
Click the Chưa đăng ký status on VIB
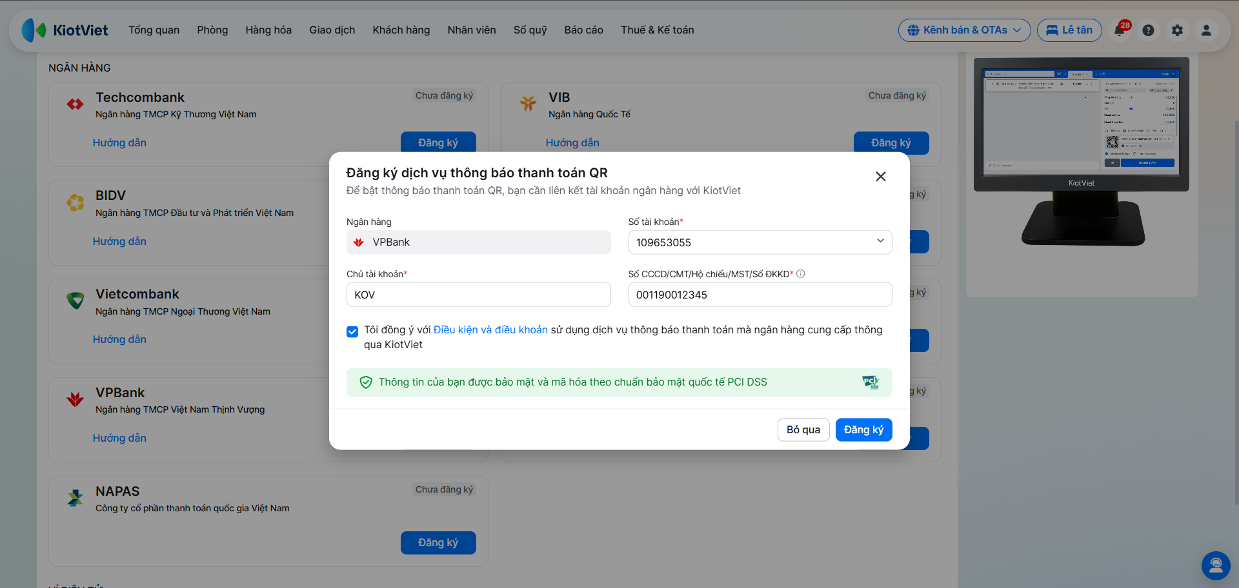click(897, 95)
